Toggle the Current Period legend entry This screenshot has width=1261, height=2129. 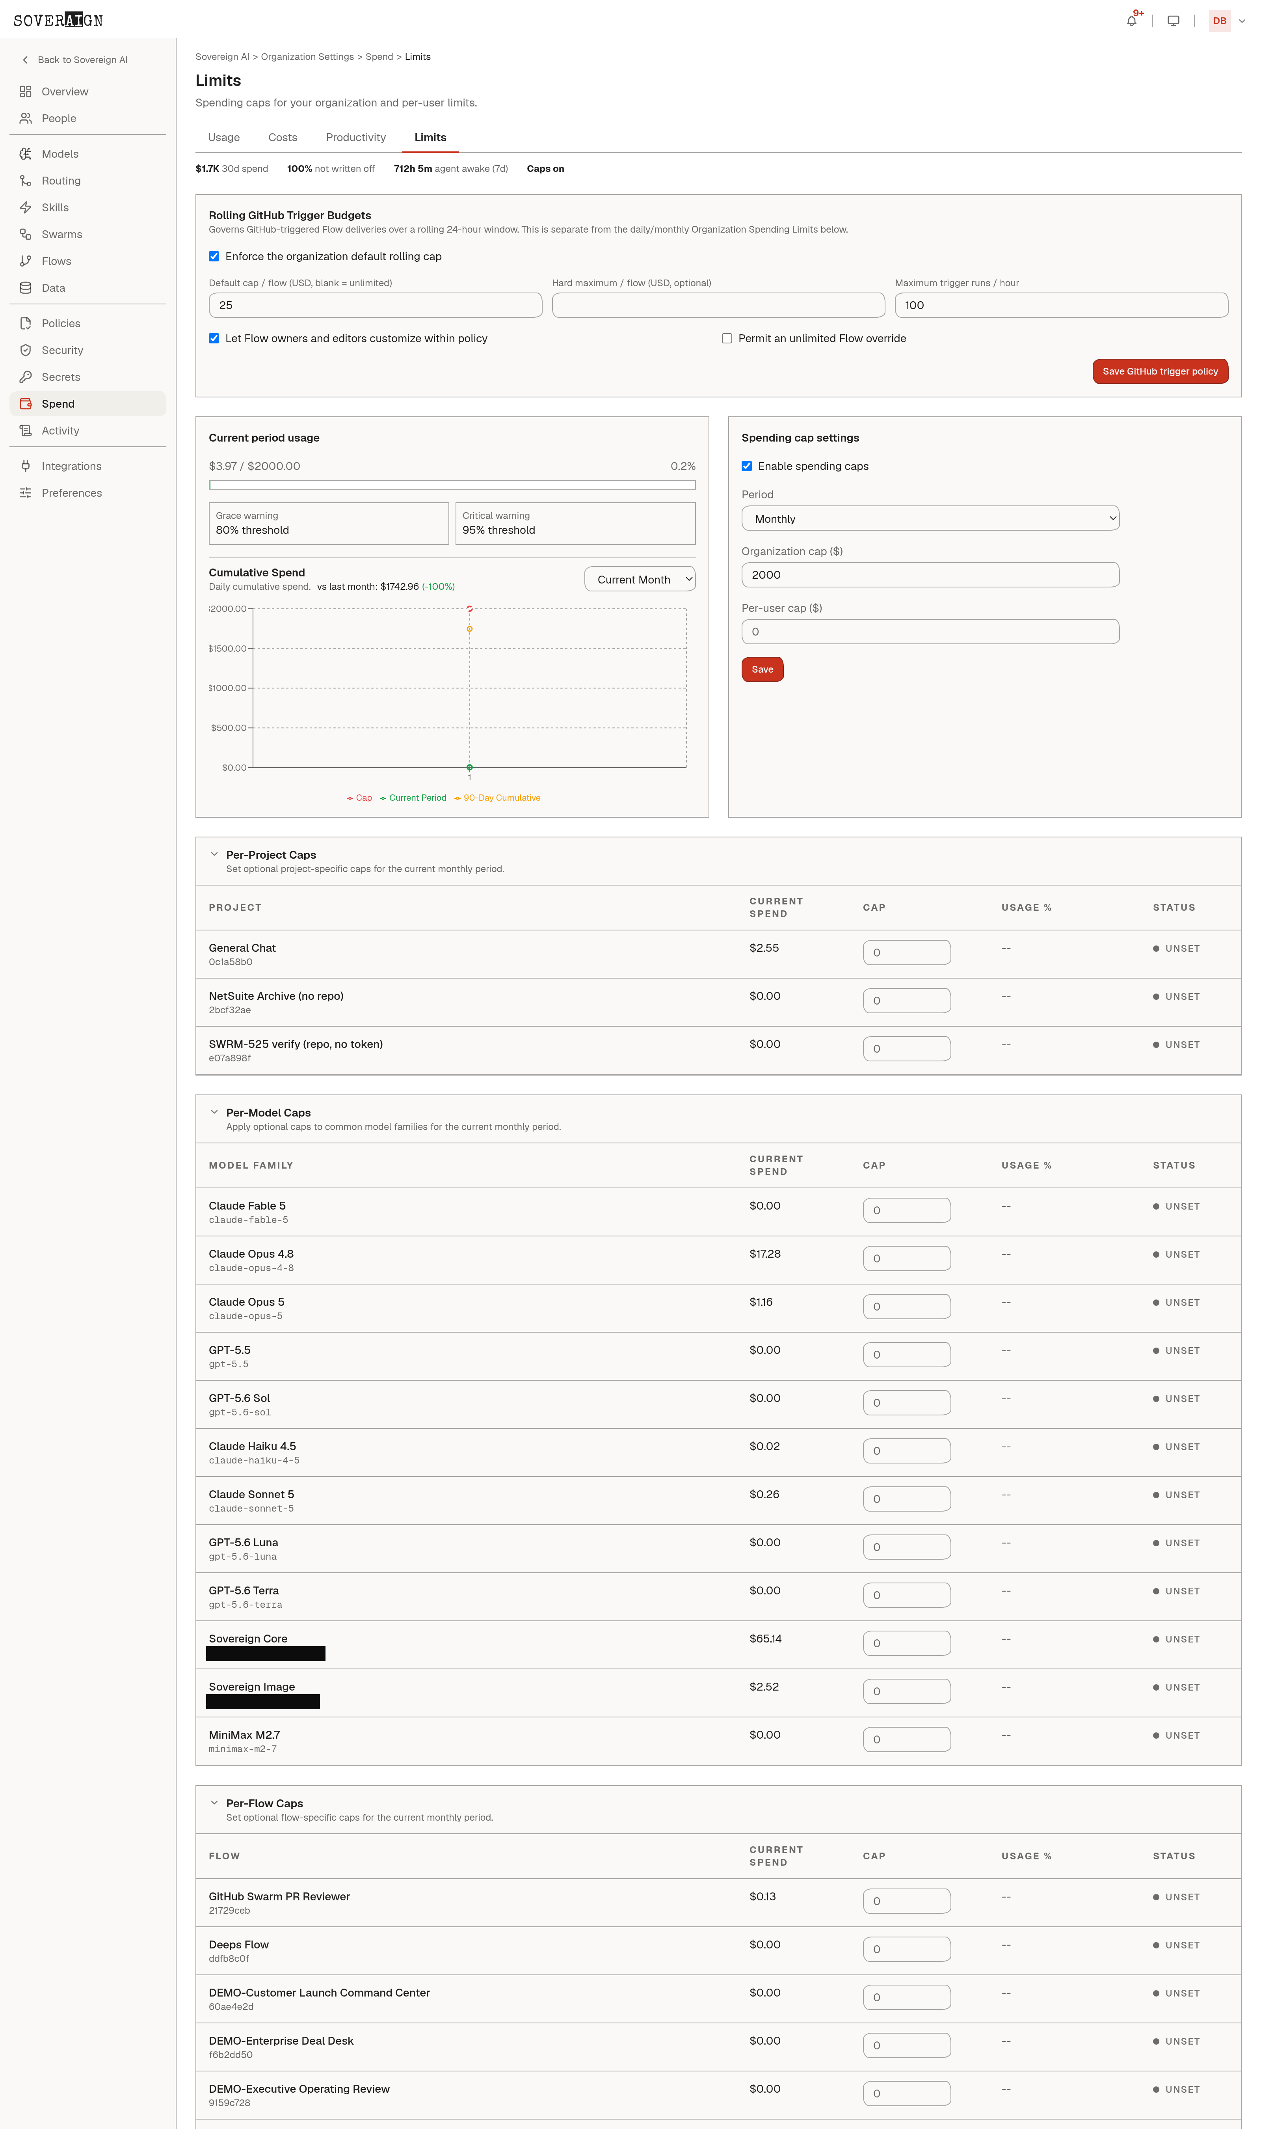413,798
